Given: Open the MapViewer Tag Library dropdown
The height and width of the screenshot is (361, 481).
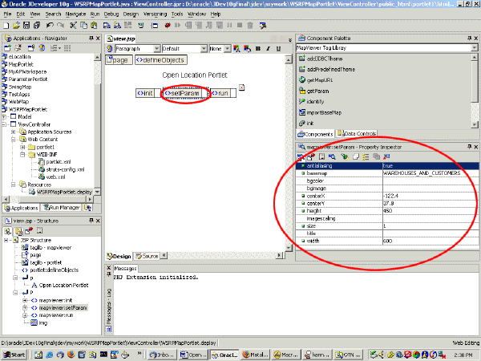Looking at the screenshot, I should click(475, 47).
